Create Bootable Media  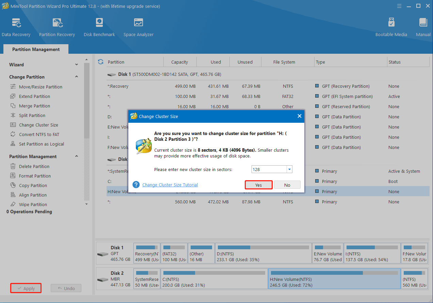pyautogui.click(x=391, y=27)
